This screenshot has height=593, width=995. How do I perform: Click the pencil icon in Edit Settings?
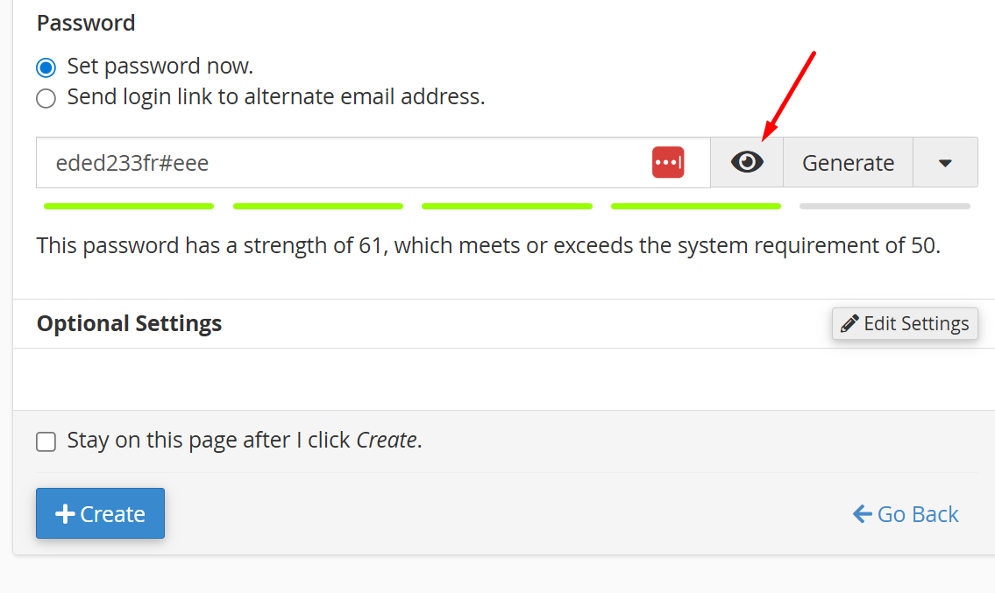tap(849, 323)
